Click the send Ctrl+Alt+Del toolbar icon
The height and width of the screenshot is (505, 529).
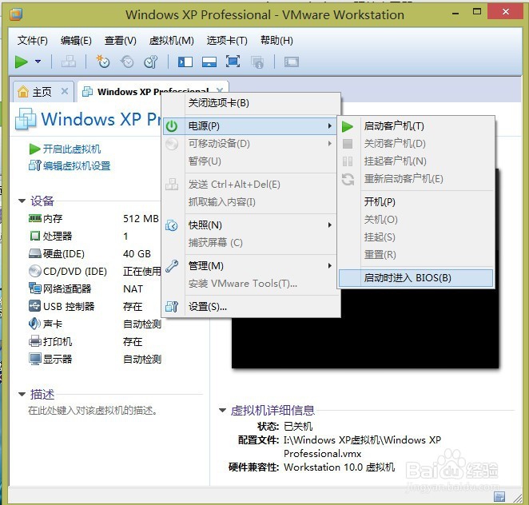[69, 62]
